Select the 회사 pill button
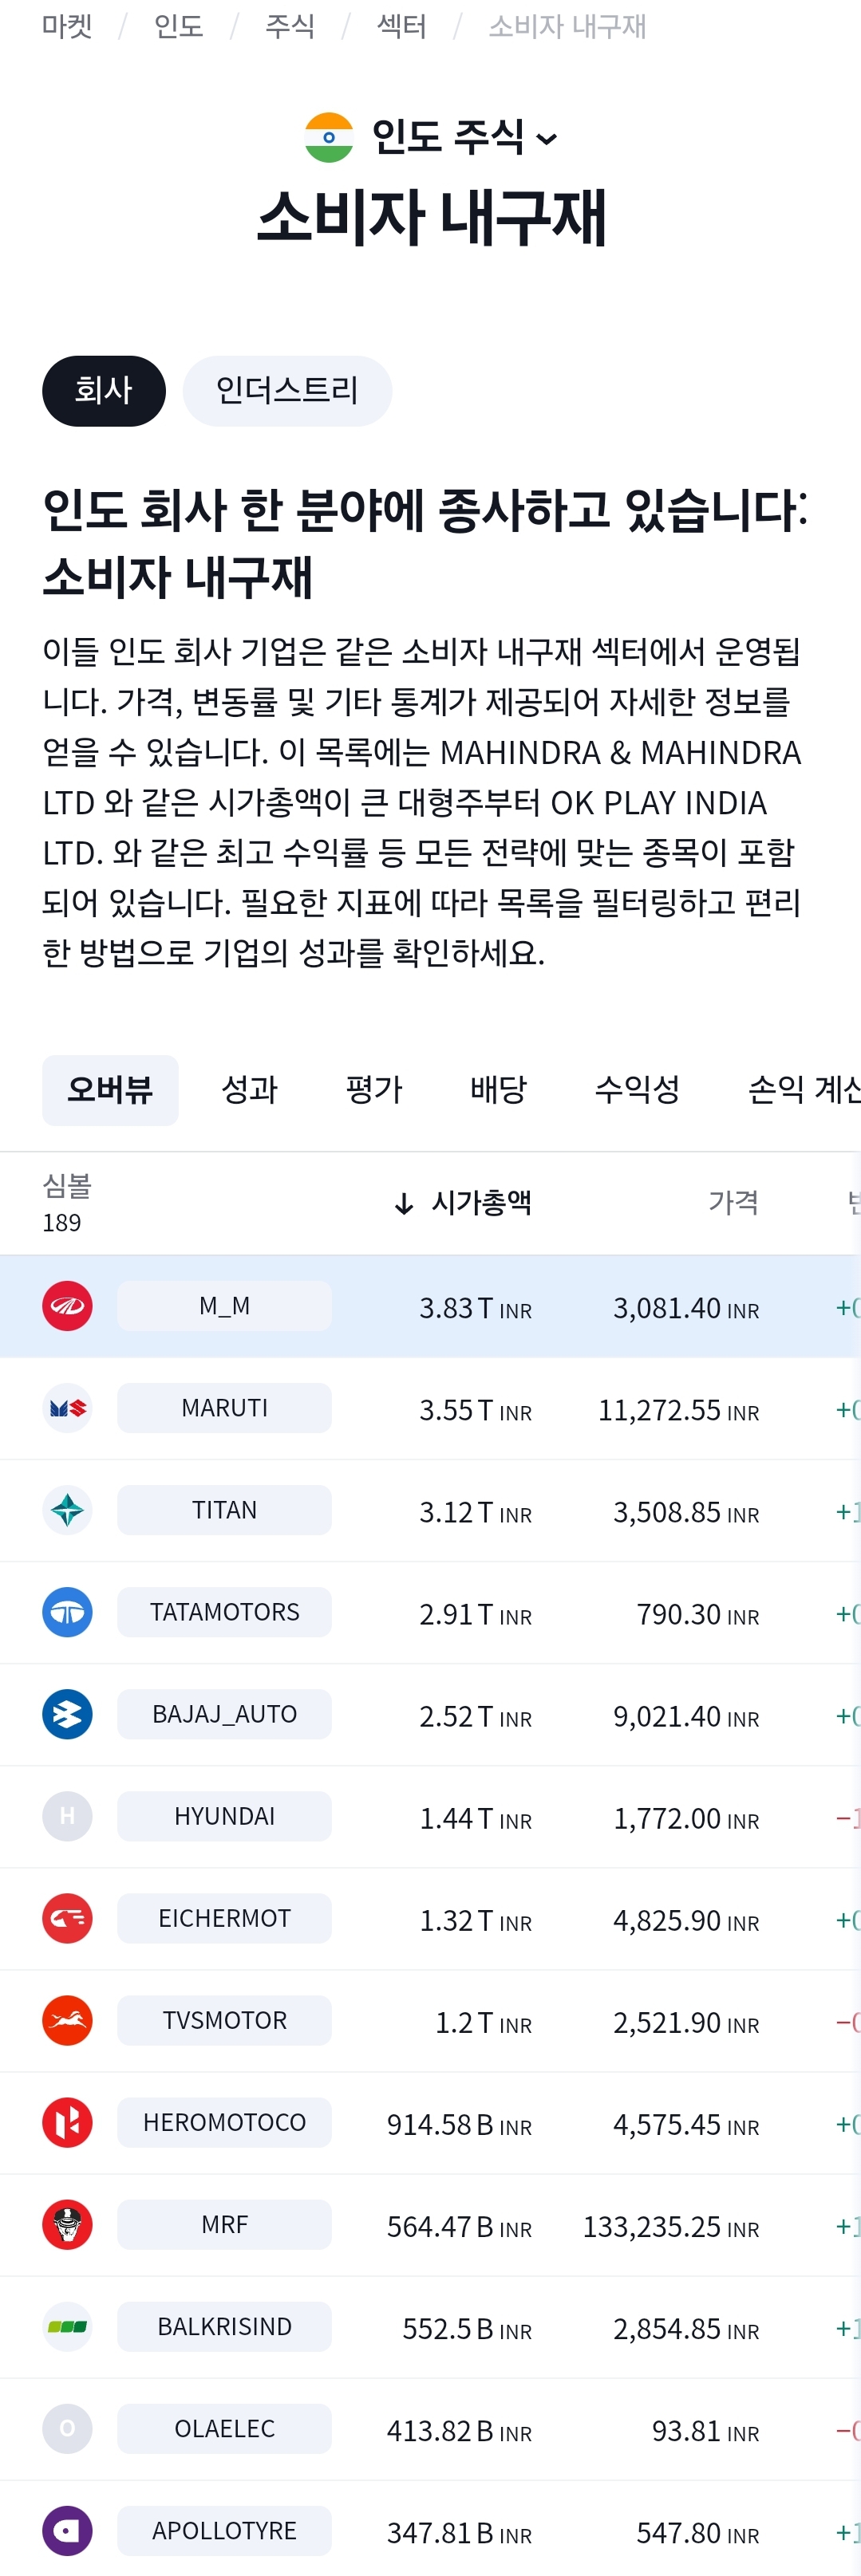The image size is (861, 2576). [x=104, y=391]
